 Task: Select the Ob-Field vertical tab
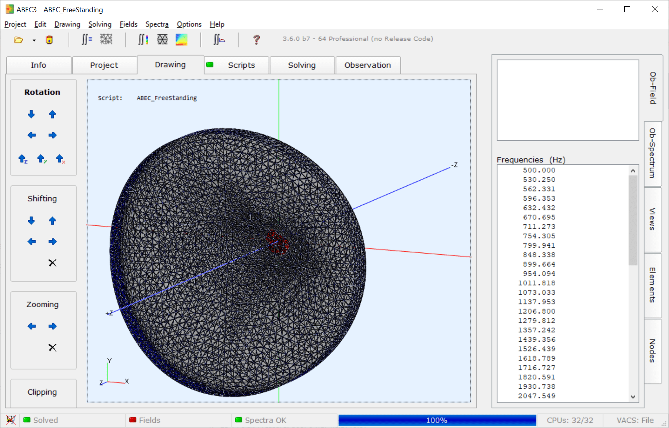click(653, 88)
